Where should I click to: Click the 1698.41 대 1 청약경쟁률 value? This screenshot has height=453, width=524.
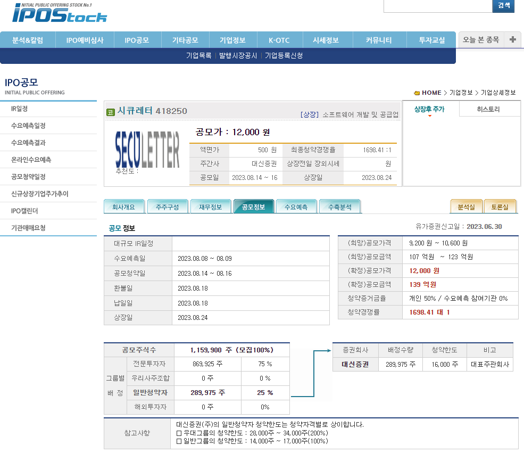pyautogui.click(x=429, y=312)
